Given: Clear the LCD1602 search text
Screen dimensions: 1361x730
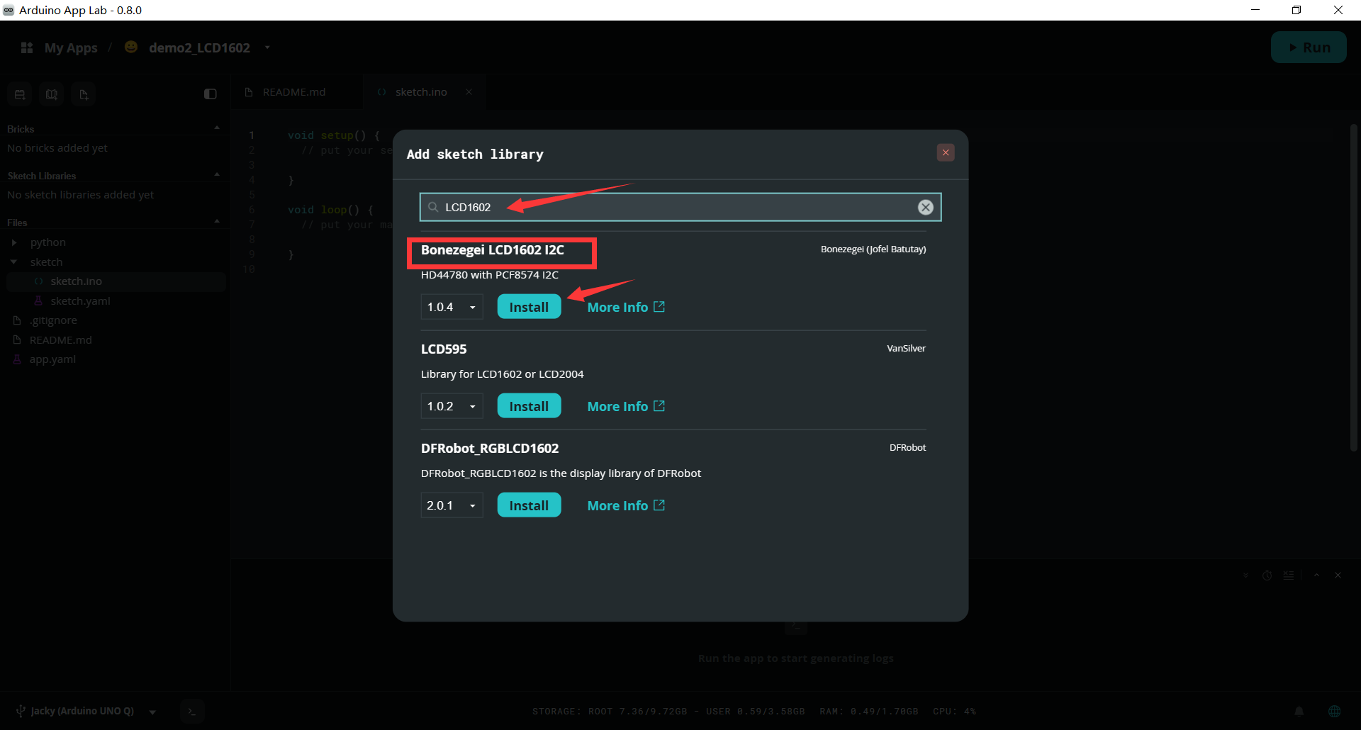Looking at the screenshot, I should pyautogui.click(x=925, y=207).
